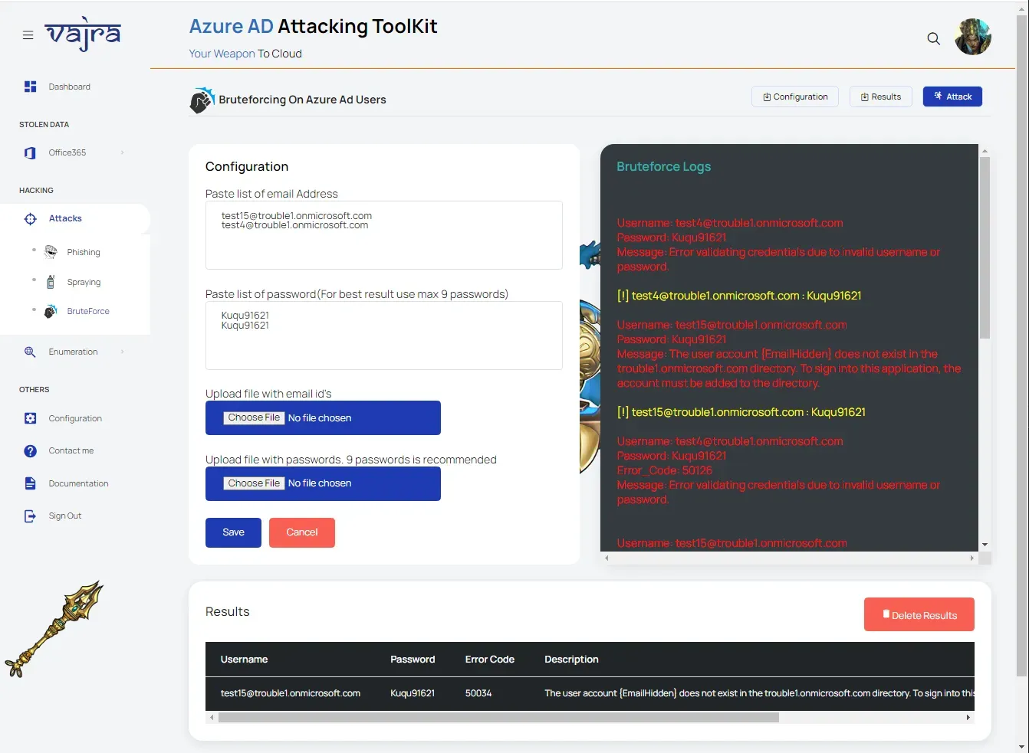Click the Results table scroll left arrow
This screenshot has height=753, width=1029.
pyautogui.click(x=212, y=718)
